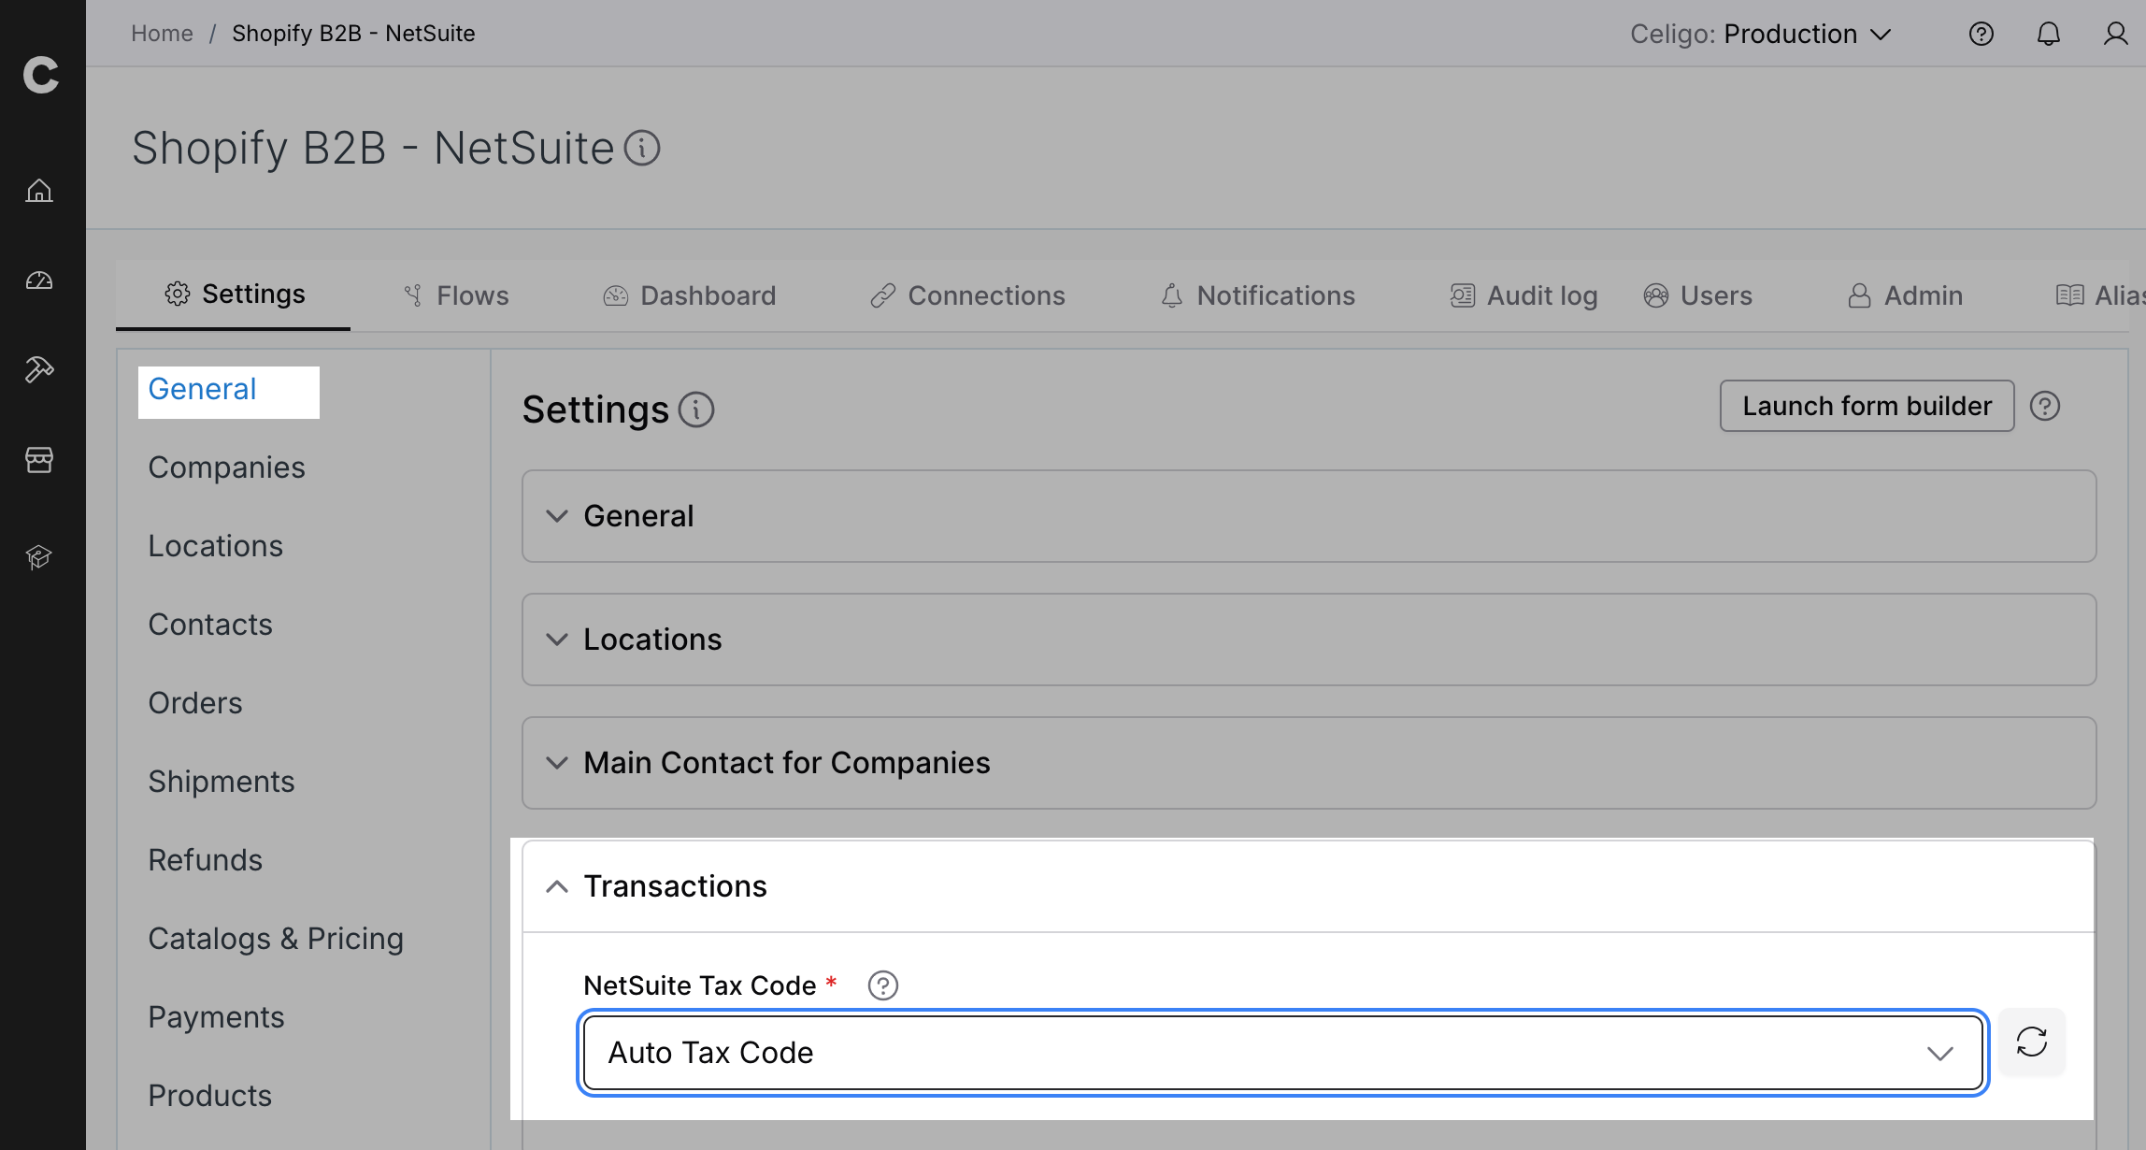Select Shipments in the settings side menu

pyautogui.click(x=222, y=782)
